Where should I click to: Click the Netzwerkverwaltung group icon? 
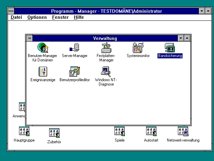point(183,131)
